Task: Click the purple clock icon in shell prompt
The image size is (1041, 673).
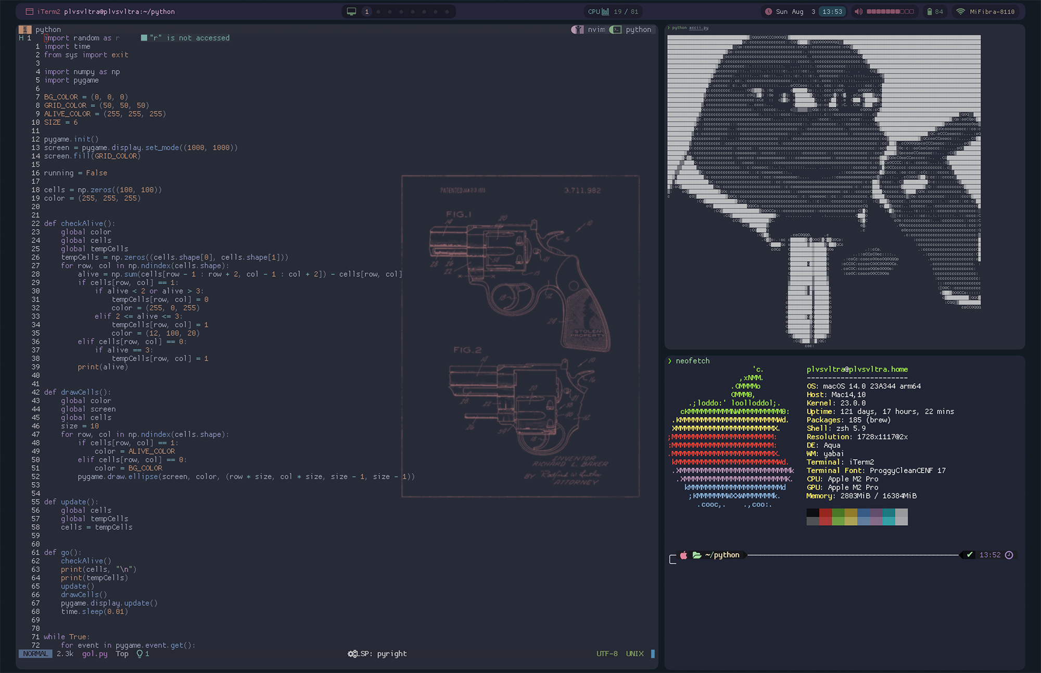Action: [1009, 555]
